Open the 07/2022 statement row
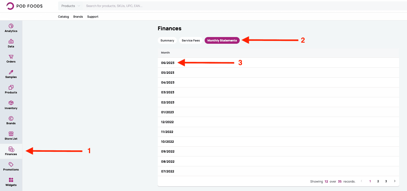This screenshot has height=191, width=407. pos(278,171)
